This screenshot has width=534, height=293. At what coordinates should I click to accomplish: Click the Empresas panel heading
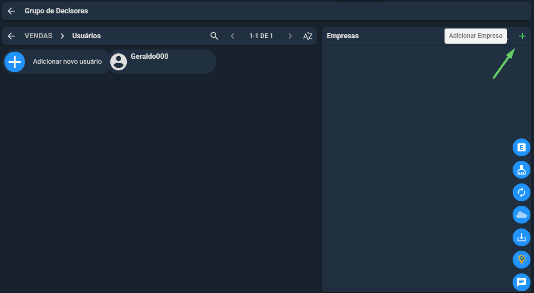coord(343,36)
